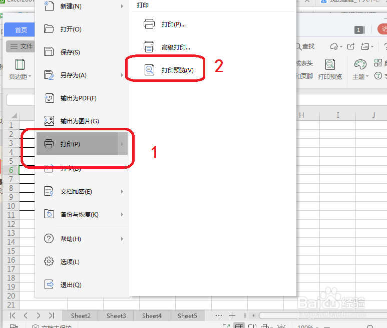Viewport: 387px width, 328px height.
Task: Click the share export icon in toolbar
Action: click(351, 46)
